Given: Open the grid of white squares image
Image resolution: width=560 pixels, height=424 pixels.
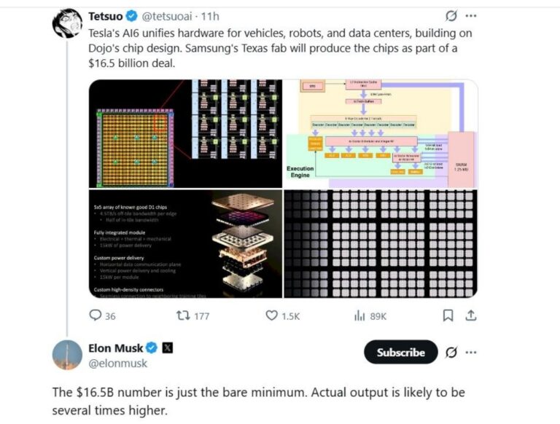Looking at the screenshot, I should pyautogui.click(x=381, y=244).
